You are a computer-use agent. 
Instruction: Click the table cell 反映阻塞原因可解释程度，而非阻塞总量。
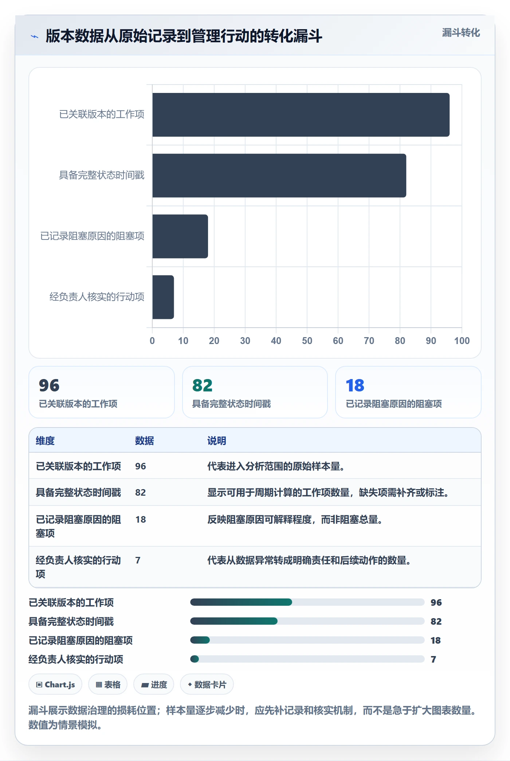click(x=295, y=519)
